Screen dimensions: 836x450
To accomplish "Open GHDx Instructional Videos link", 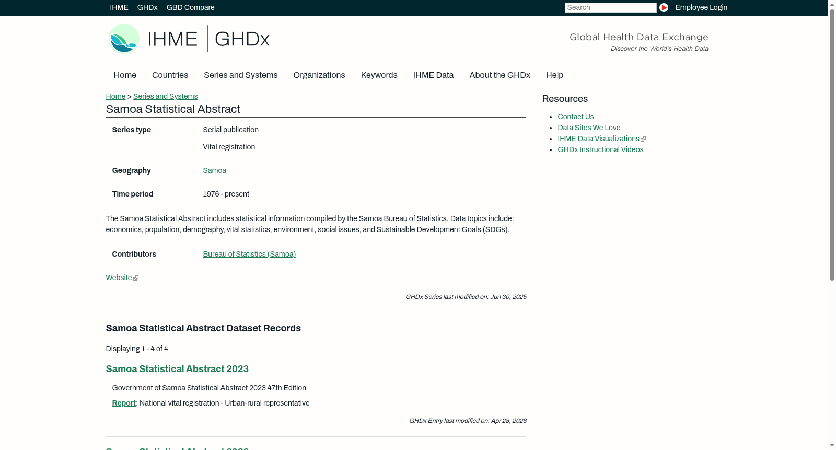I will point(600,149).
